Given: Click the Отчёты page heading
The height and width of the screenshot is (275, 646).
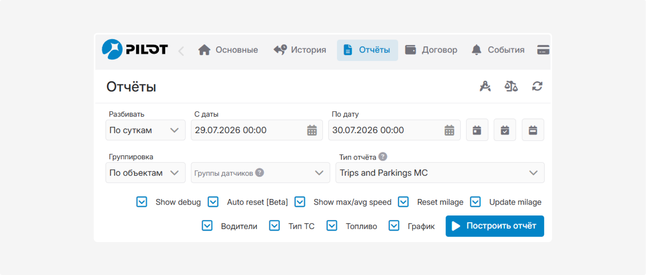Looking at the screenshot, I should 131,87.
